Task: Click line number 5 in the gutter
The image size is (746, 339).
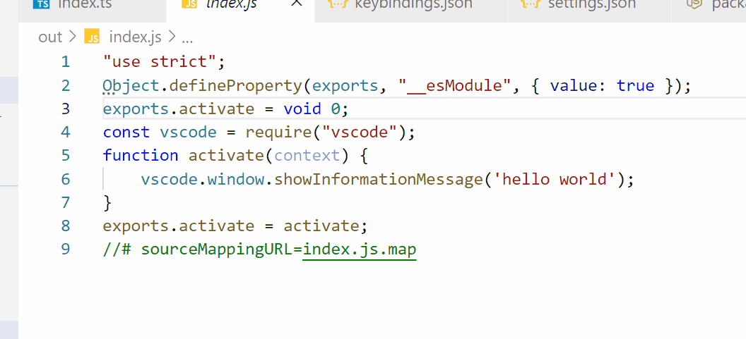Action: (x=66, y=156)
